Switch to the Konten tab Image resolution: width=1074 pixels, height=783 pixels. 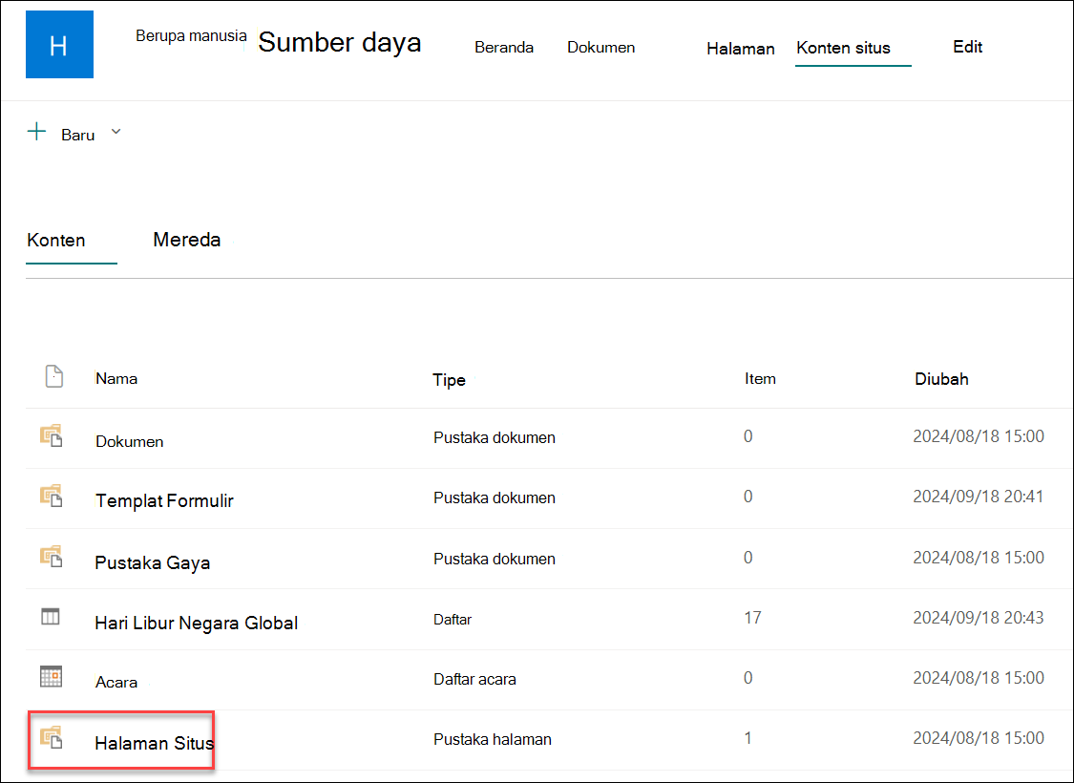(x=56, y=241)
